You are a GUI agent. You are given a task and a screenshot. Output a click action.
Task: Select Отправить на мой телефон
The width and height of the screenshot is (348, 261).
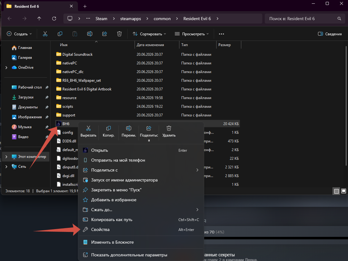click(141, 160)
